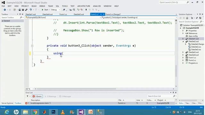
Task: Toggle the 0 Messages filter button
Action: (x=65, y=96)
